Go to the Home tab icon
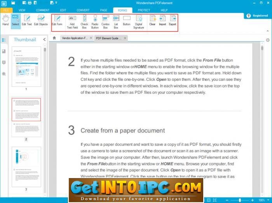Image resolution: width=272 pixels, height=203 pixels. coord(54,38)
